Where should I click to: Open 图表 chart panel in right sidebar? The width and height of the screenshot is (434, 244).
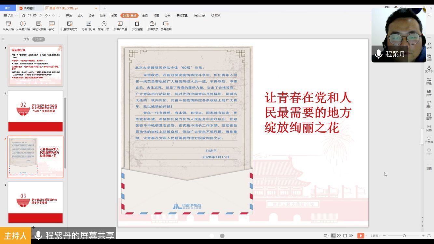429,93
